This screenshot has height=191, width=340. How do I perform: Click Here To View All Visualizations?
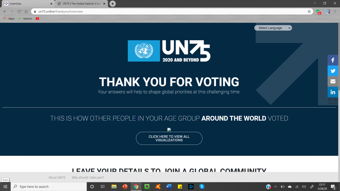(169, 138)
